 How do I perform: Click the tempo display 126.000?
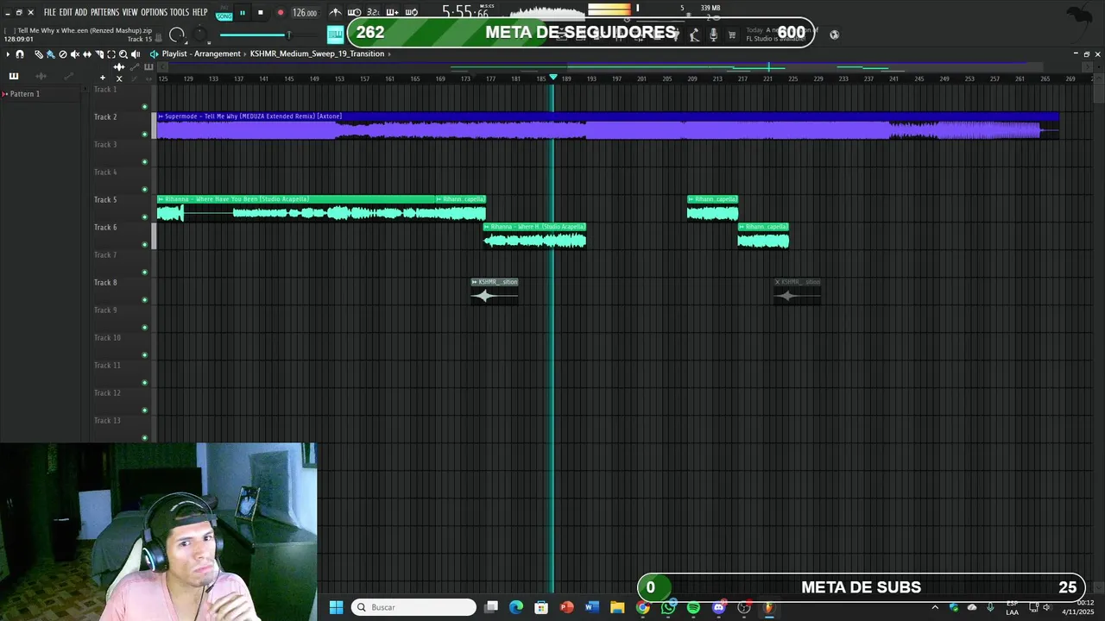[x=305, y=13]
